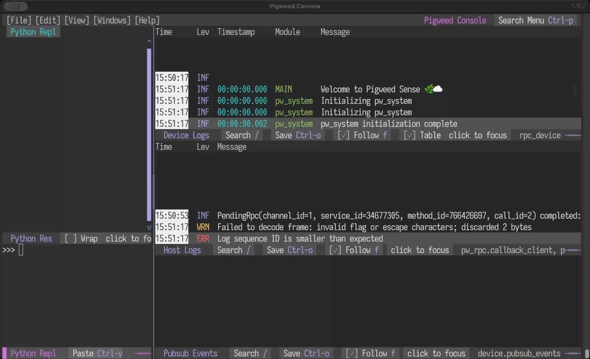Click the Pigweed Console title label
This screenshot has width=590, height=359.
(455, 20)
